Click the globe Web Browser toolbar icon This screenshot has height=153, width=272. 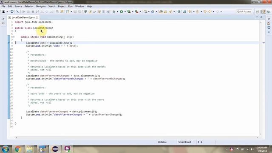point(179,11)
